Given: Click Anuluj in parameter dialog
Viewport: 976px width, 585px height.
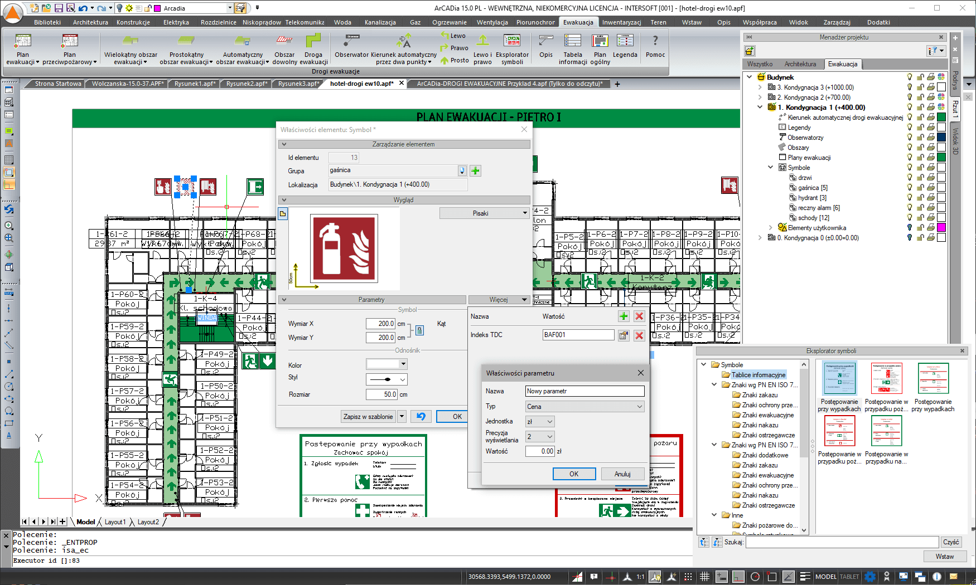Looking at the screenshot, I should click(x=622, y=474).
